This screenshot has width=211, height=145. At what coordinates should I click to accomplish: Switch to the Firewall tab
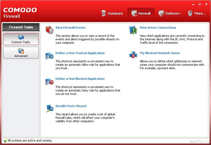141,13
